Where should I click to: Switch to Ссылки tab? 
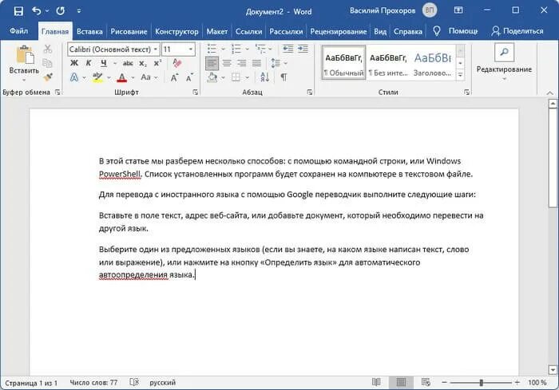[248, 31]
